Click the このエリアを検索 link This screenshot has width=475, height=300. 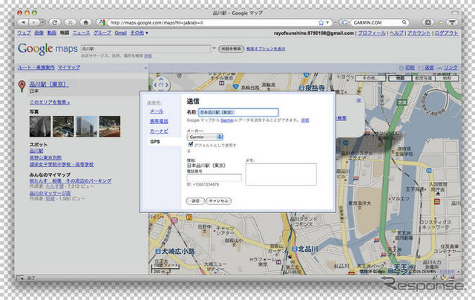click(50, 102)
